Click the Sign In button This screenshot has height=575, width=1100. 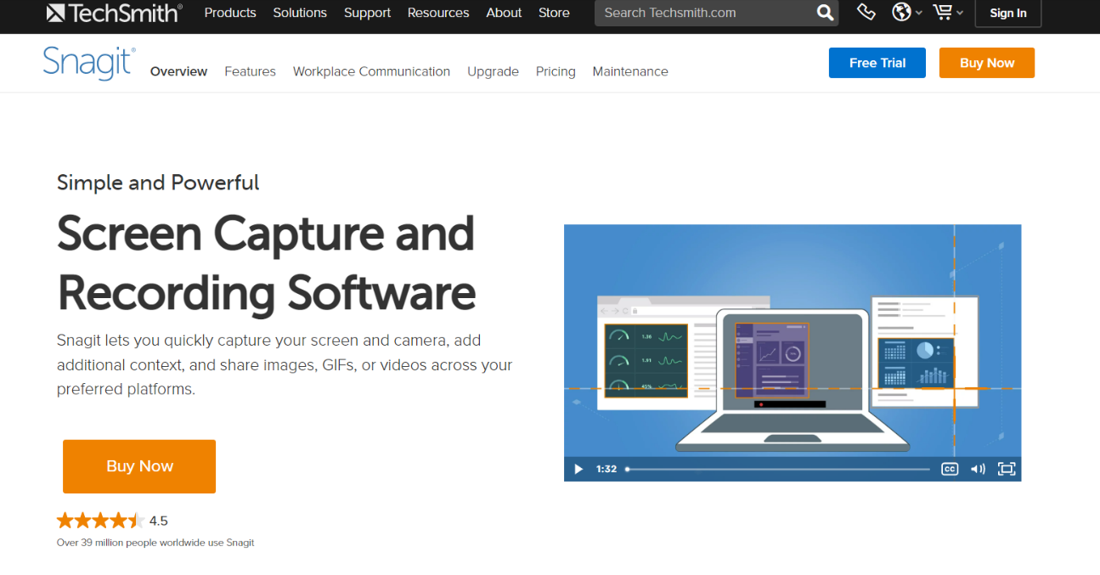click(1008, 13)
